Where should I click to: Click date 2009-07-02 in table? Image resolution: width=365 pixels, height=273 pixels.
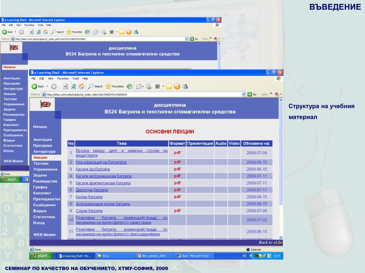point(257,220)
